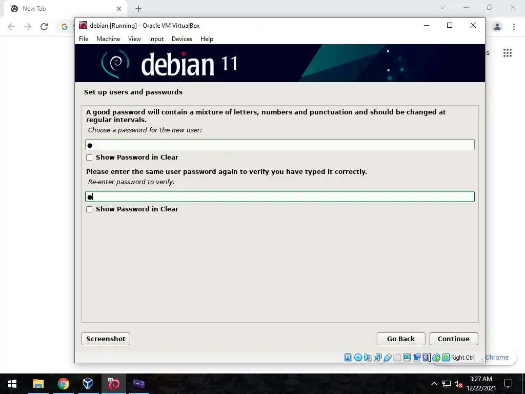This screenshot has height=394, width=525.
Task: Click the Chrome back arrow
Action: [11, 27]
